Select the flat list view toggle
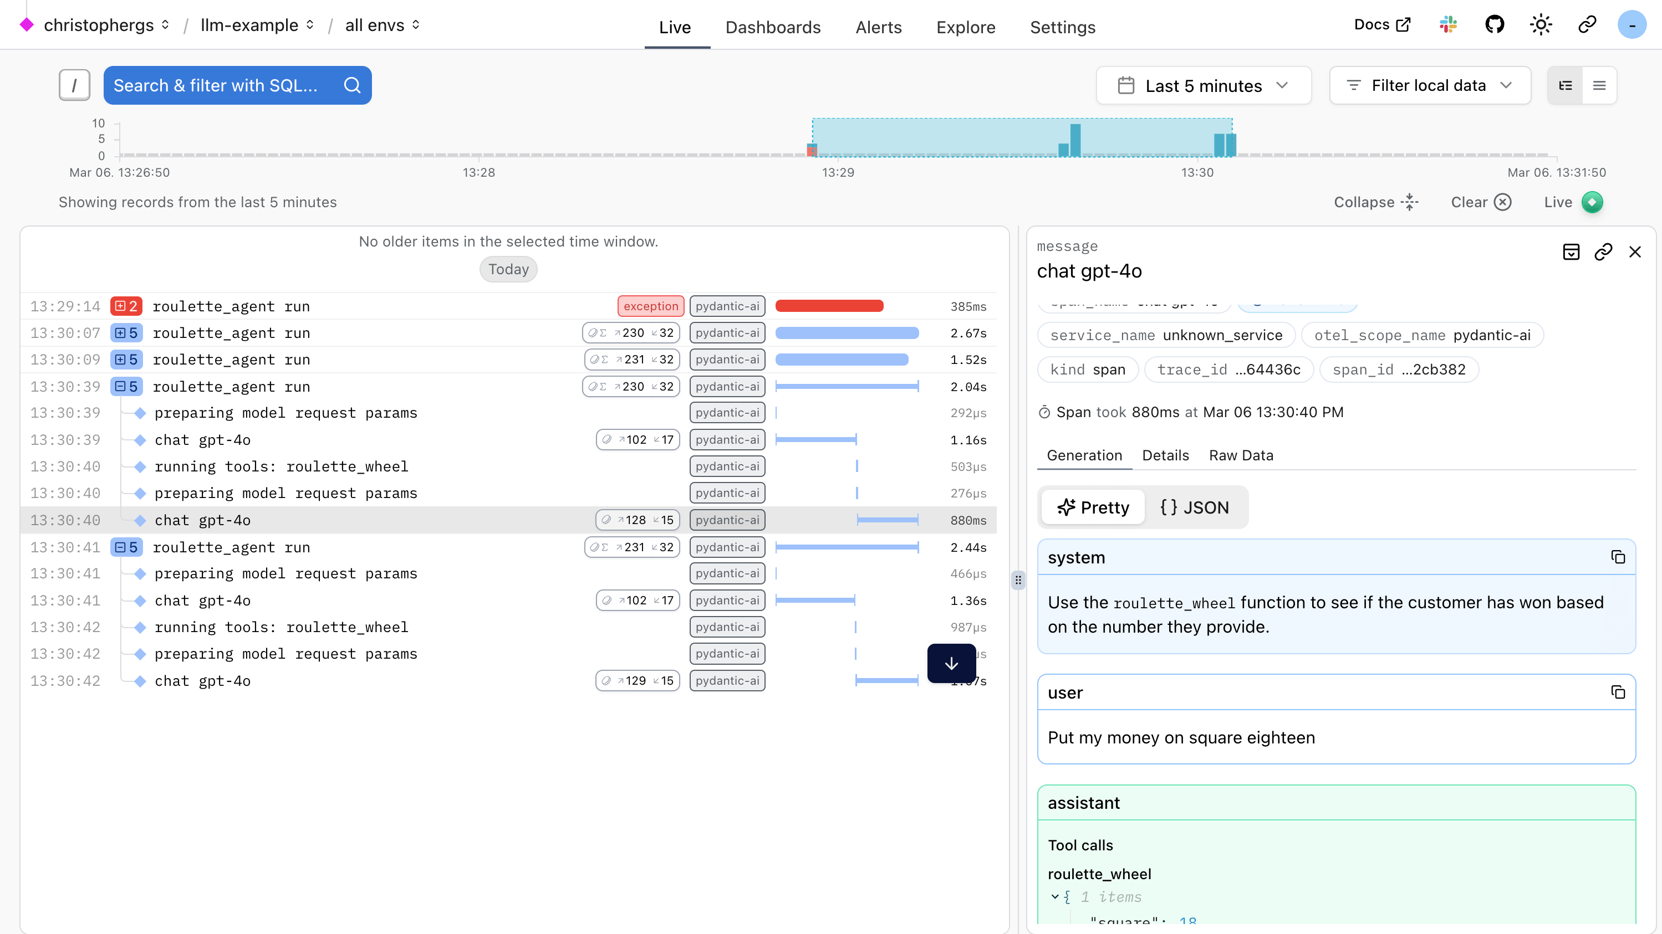The width and height of the screenshot is (1662, 934). (1599, 86)
